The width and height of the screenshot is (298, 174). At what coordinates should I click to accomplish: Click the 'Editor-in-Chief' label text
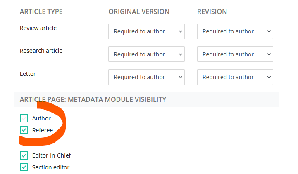click(x=52, y=155)
